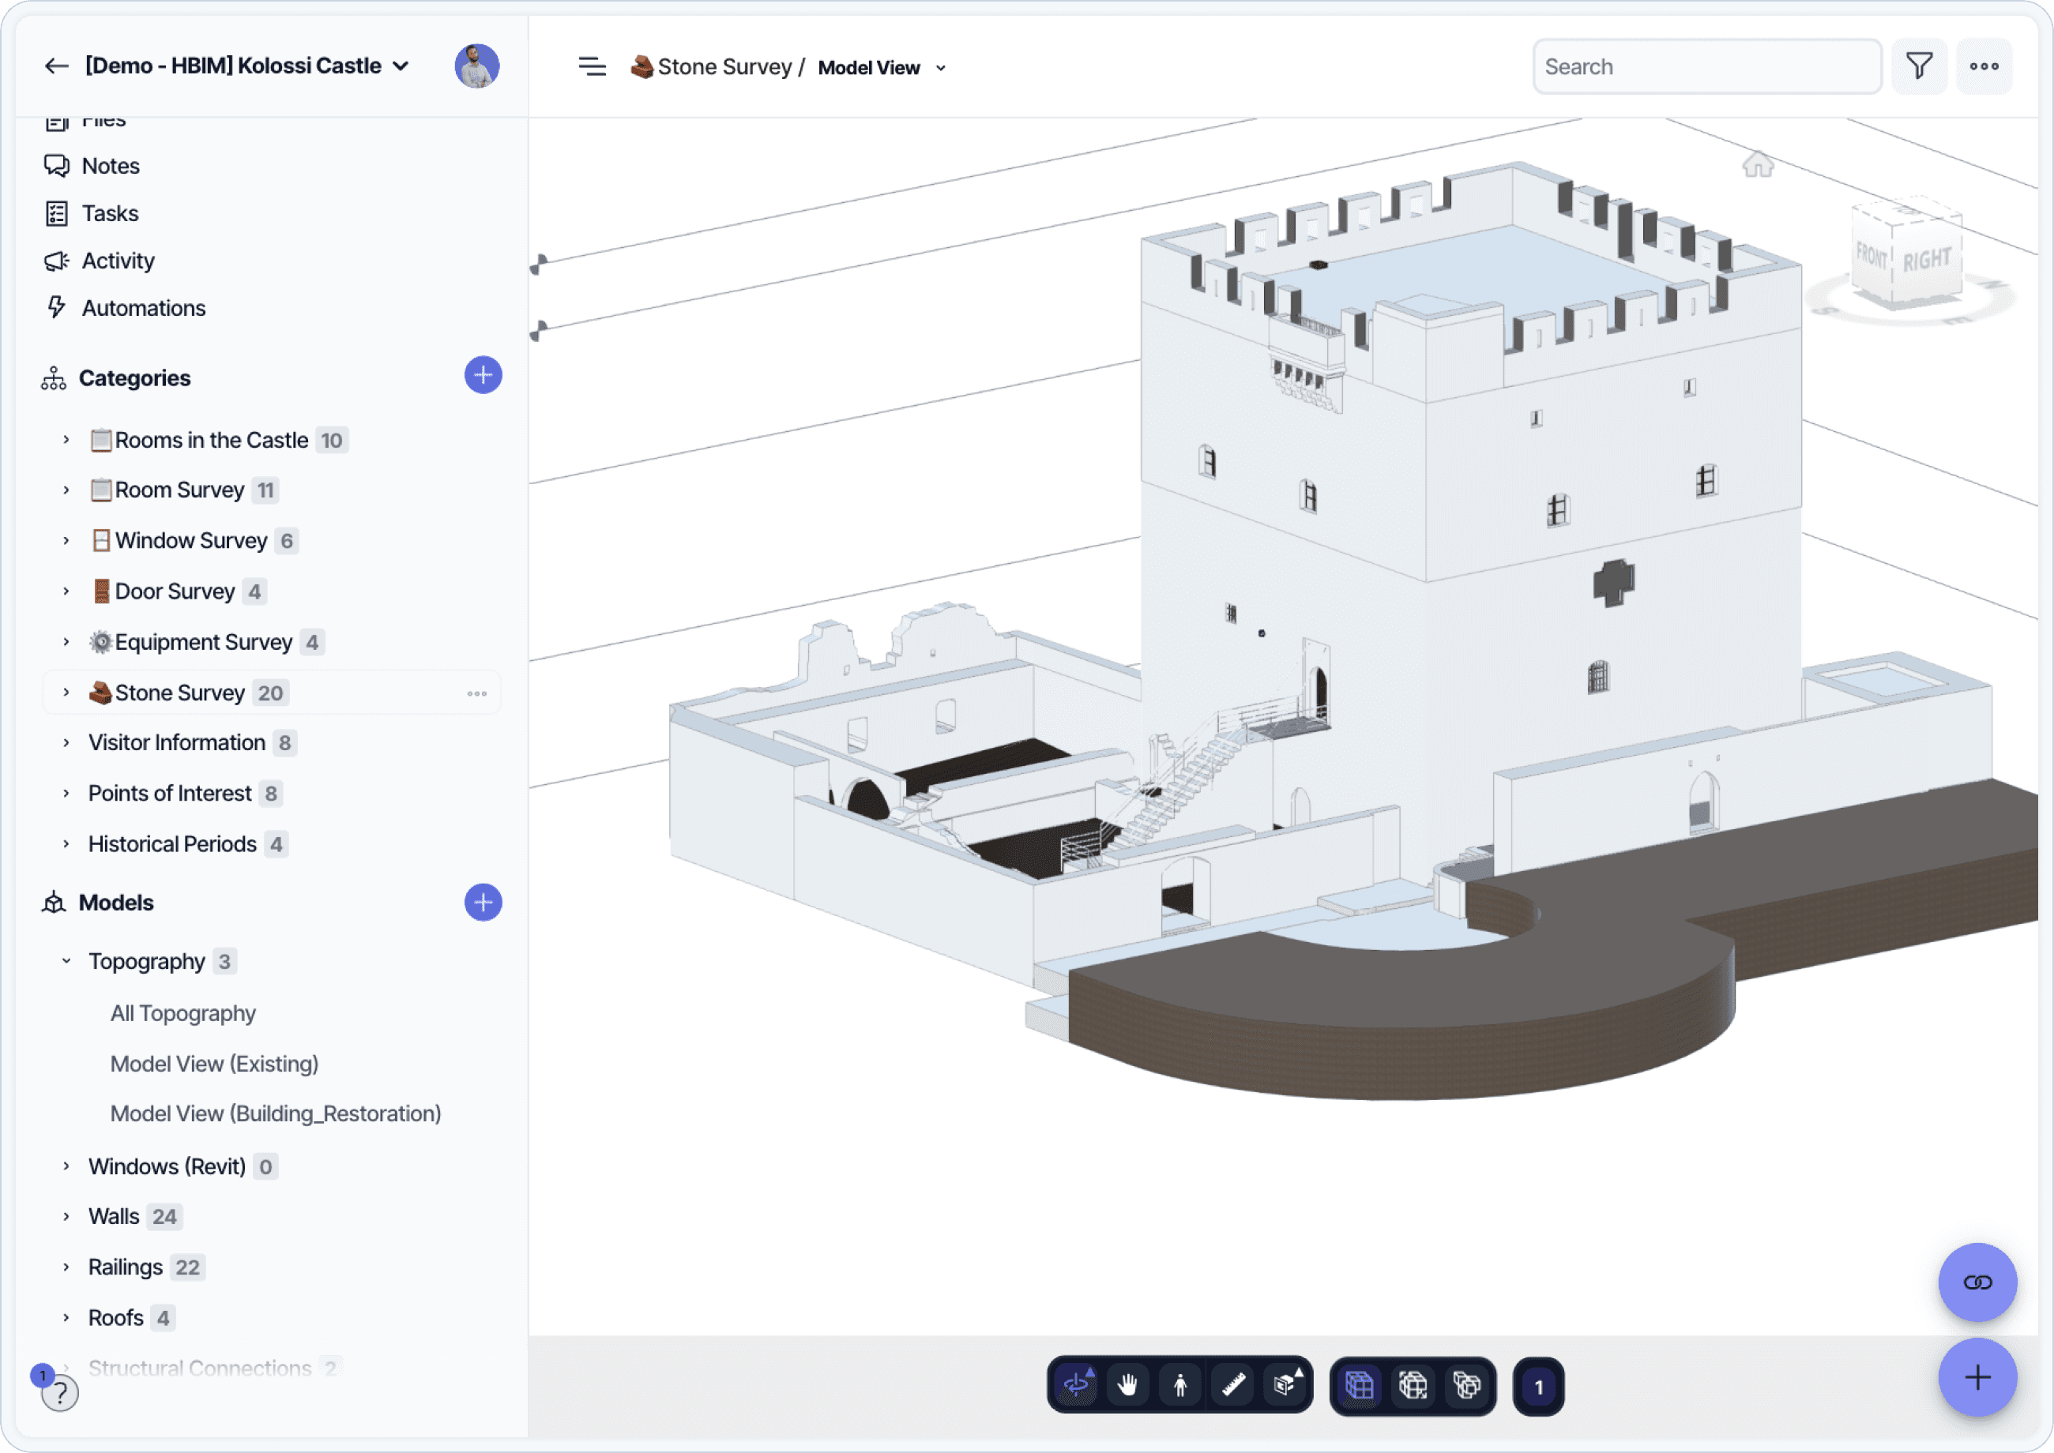2054x1453 pixels.
Task: Select the Orbit navigation tool
Action: tap(1077, 1385)
